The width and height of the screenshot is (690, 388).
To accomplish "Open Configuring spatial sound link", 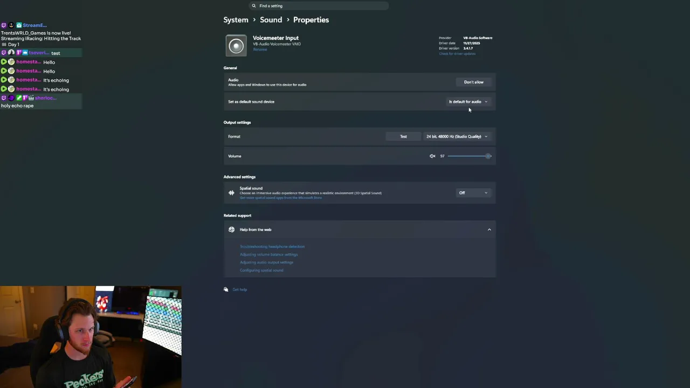I will click(x=261, y=270).
